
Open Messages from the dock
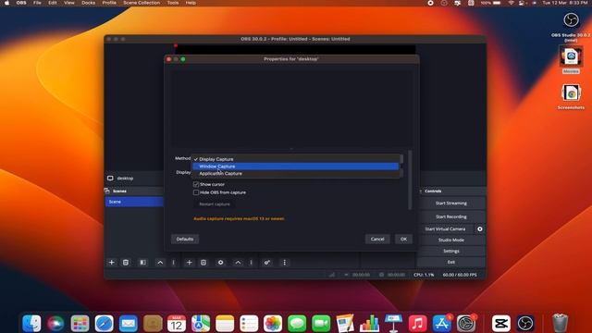point(297,323)
